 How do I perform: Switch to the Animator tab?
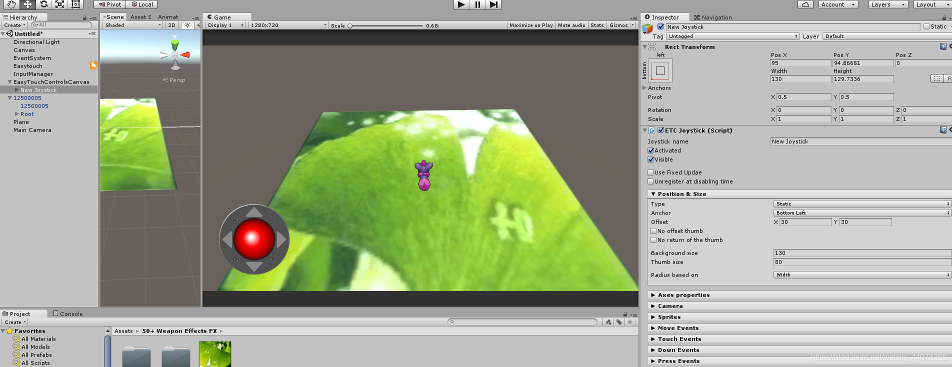click(x=168, y=17)
